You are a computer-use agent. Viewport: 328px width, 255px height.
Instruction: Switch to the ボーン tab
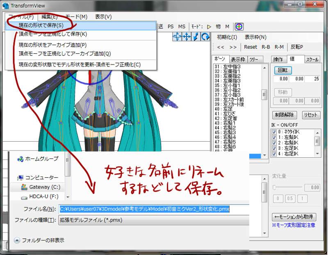pos(220,59)
